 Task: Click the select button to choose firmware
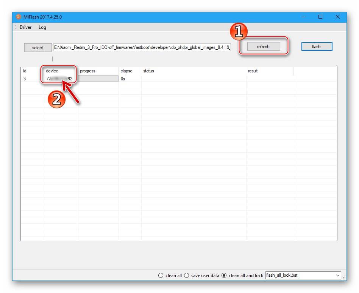[38, 48]
